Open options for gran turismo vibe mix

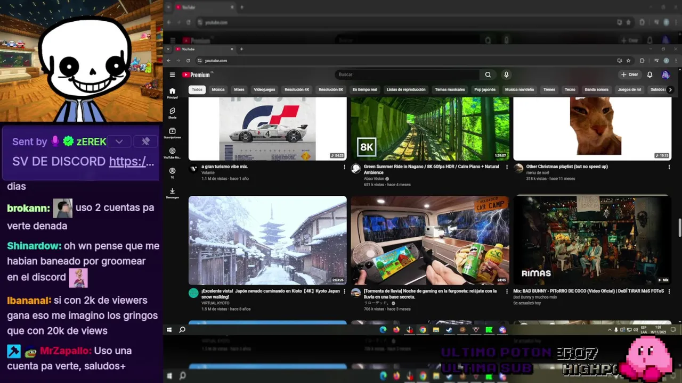pyautogui.click(x=344, y=167)
